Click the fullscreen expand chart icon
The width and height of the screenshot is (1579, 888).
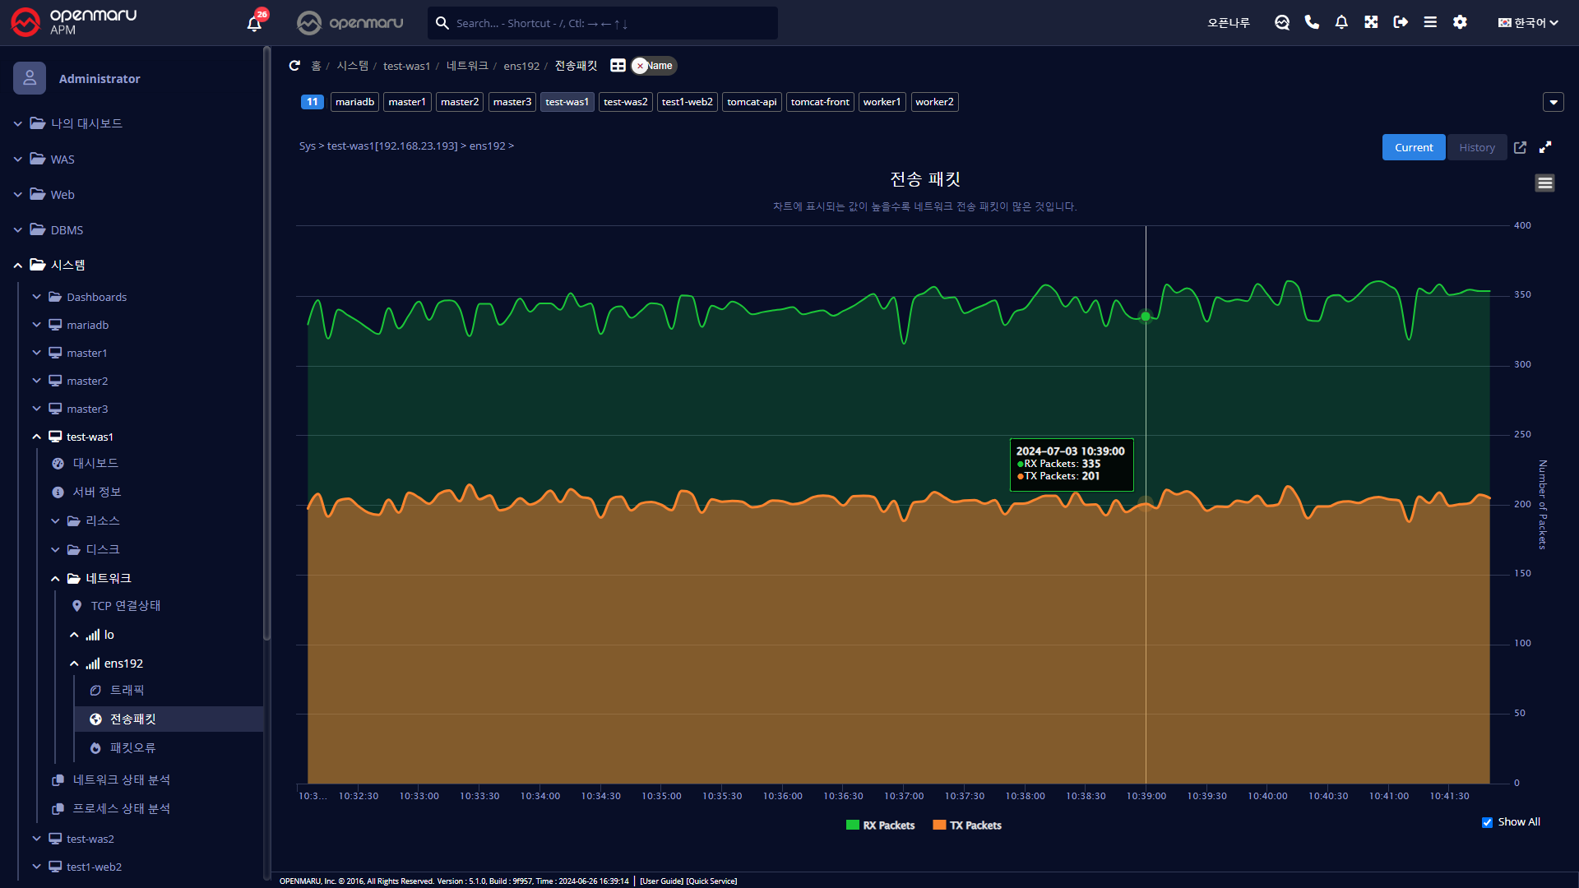[1545, 147]
